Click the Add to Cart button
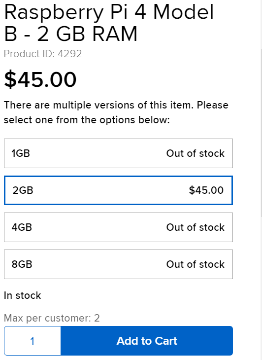This screenshot has height=360, width=262. [x=147, y=341]
